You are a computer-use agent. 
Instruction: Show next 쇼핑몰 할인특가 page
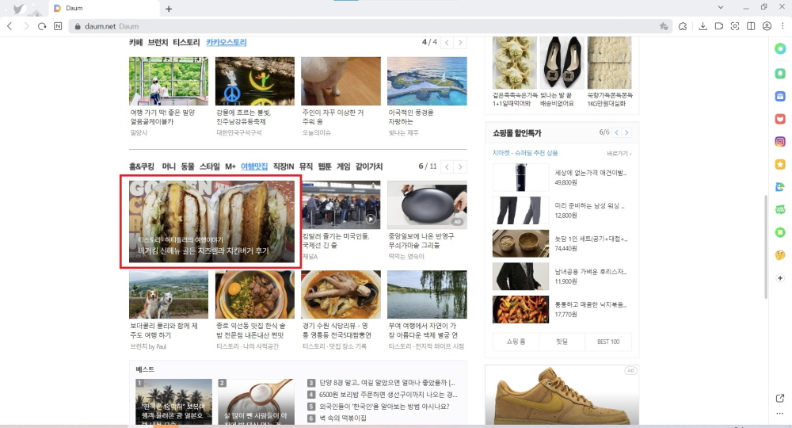pos(626,132)
